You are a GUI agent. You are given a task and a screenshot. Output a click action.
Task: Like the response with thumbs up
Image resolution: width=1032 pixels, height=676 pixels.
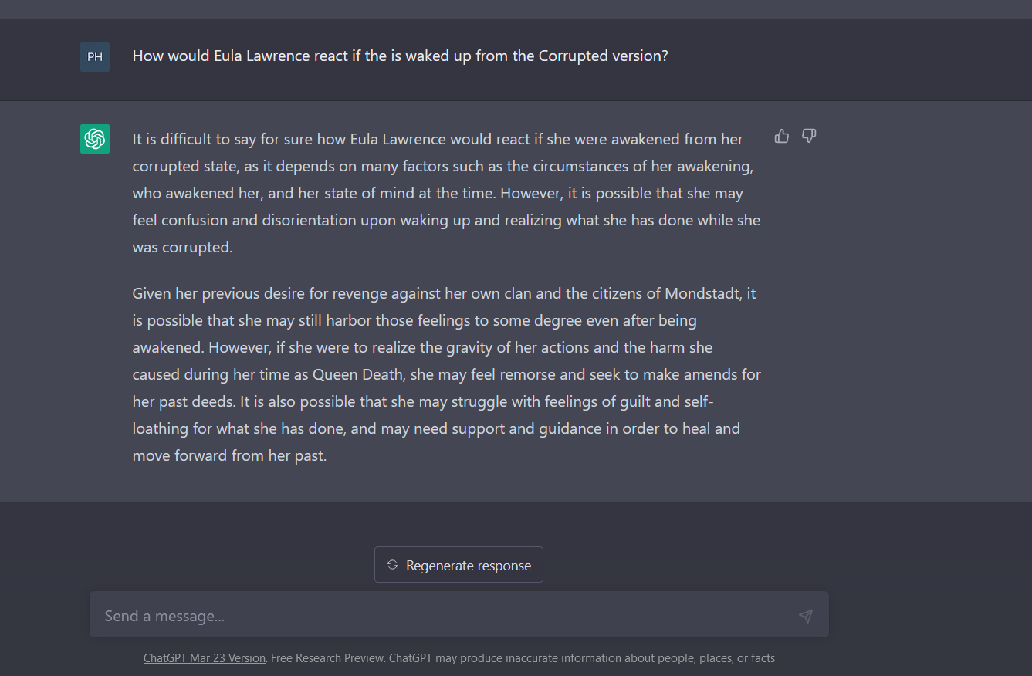[x=782, y=137]
